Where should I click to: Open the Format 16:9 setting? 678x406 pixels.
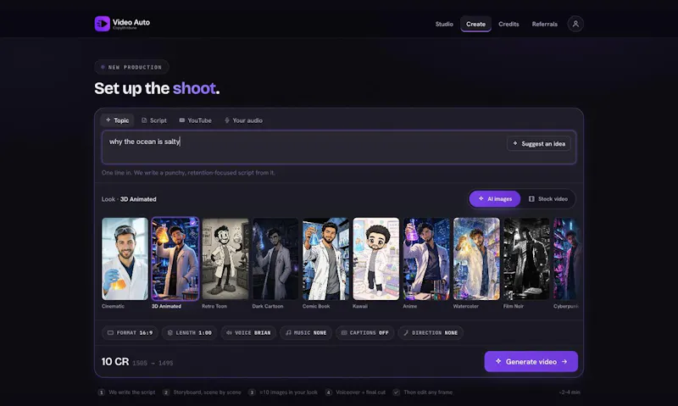(x=130, y=332)
